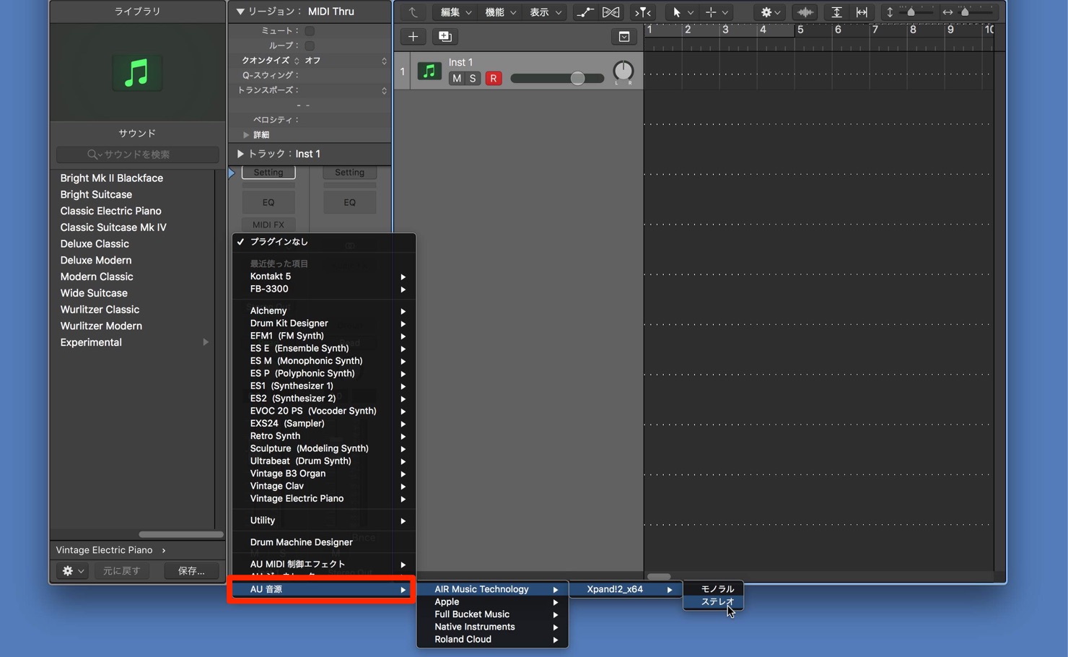This screenshot has height=657, width=1068.
Task: Select ステレオ for Xpand!2_x64
Action: [713, 601]
